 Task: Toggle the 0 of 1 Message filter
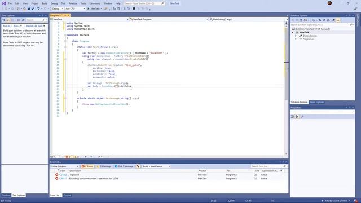point(124,166)
